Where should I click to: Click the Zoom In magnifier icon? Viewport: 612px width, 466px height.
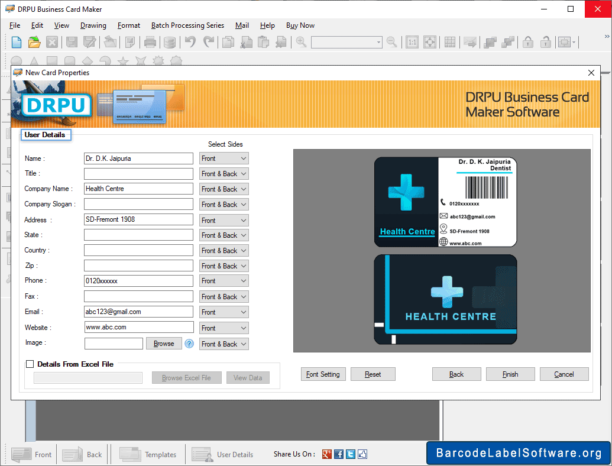301,42
